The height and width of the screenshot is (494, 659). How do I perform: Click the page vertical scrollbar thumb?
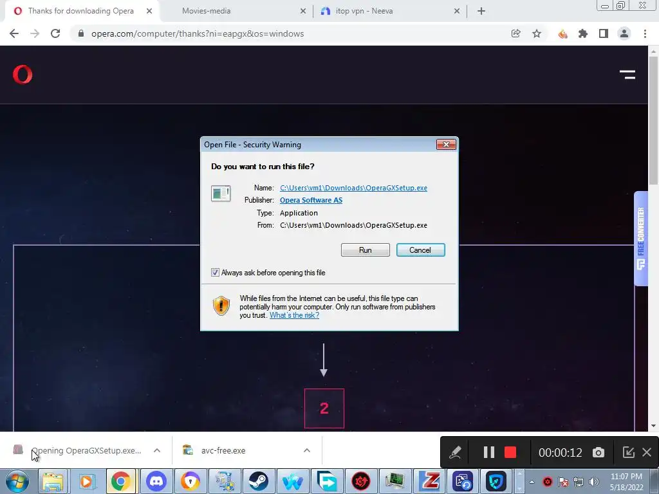click(x=653, y=120)
